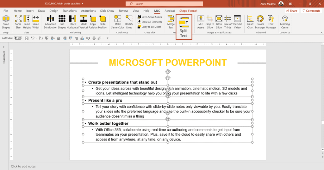Open the Comments pane
Viewport: 324px width, 170px height.
click(311, 11)
